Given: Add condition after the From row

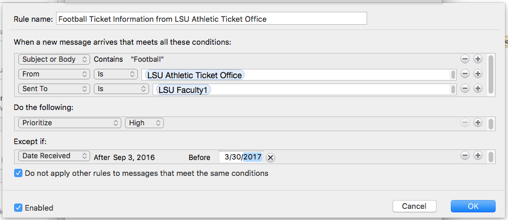Looking at the screenshot, I should click(478, 74).
